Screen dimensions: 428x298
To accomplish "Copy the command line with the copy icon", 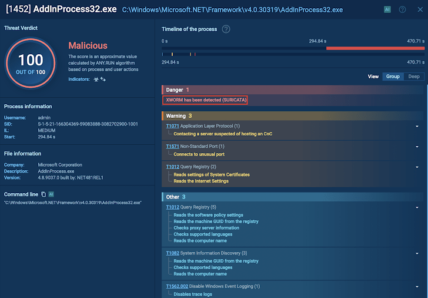I will 44,194.
